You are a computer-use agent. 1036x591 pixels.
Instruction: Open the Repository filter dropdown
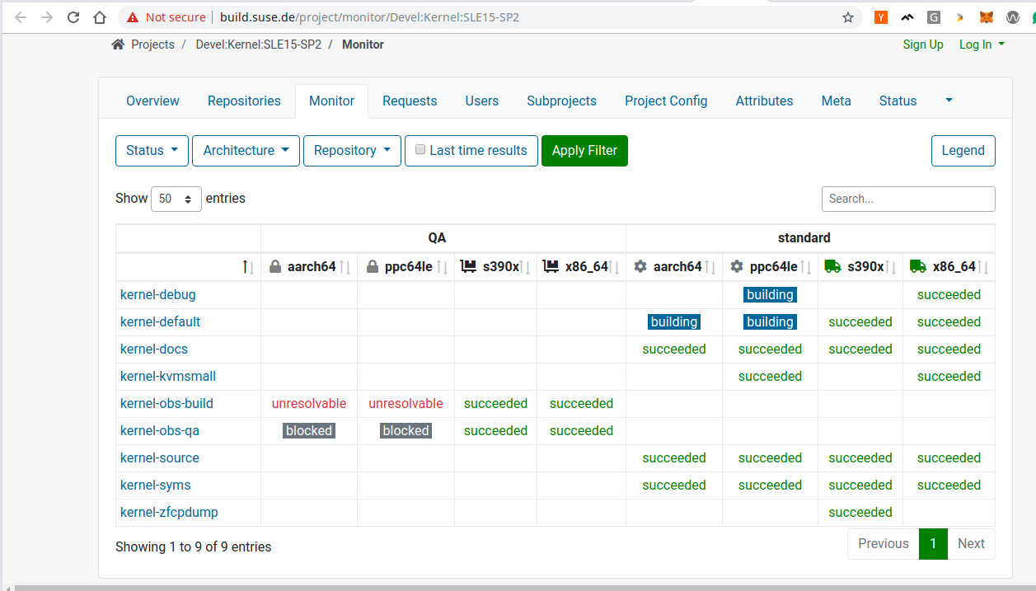(x=352, y=151)
